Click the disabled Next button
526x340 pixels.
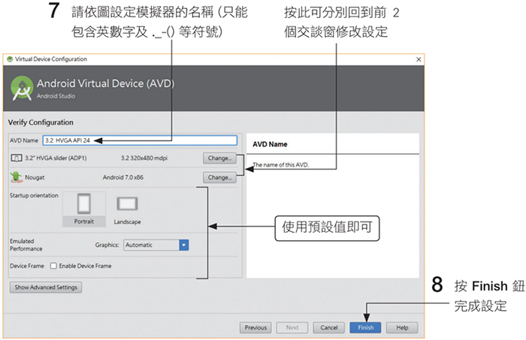pyautogui.click(x=292, y=327)
